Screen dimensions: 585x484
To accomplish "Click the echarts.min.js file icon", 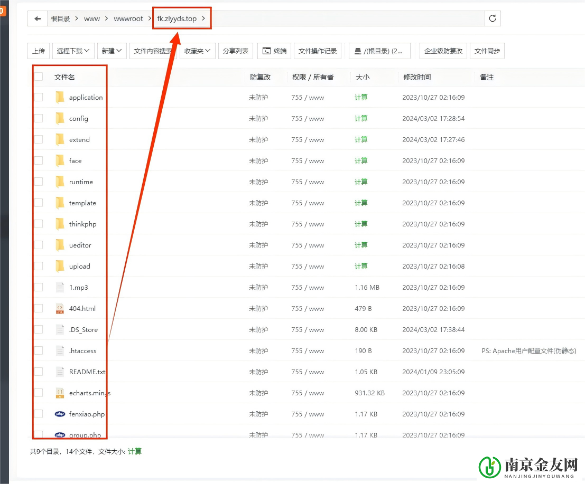I will (x=60, y=393).
